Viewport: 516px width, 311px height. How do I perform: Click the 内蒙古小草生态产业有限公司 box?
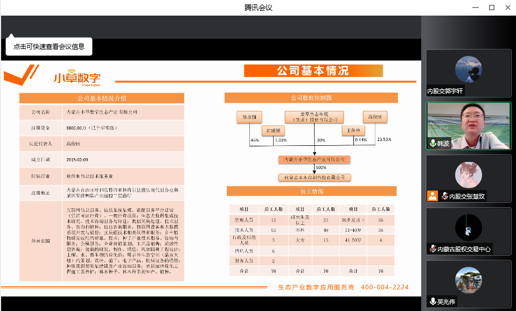click(314, 159)
